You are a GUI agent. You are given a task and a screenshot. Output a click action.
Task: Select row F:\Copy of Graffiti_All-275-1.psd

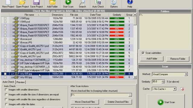click(67, 46)
